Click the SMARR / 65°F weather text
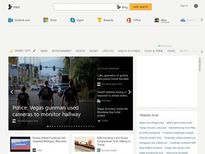This screenshot has width=205, height=154. [x=23, y=51]
